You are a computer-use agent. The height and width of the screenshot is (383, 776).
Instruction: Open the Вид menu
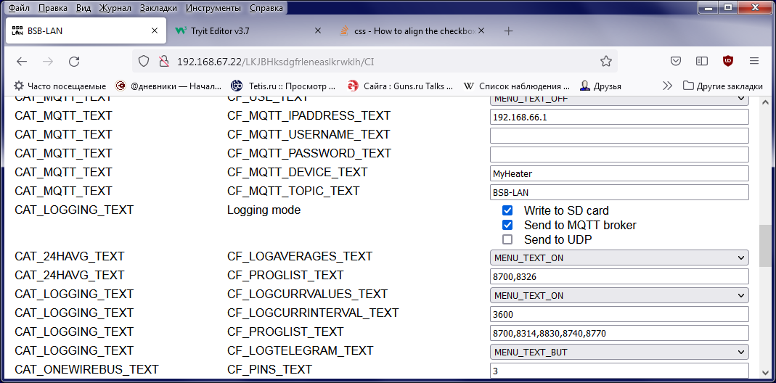point(83,8)
